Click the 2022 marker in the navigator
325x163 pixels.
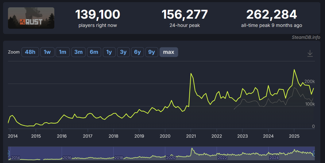tap(222, 158)
